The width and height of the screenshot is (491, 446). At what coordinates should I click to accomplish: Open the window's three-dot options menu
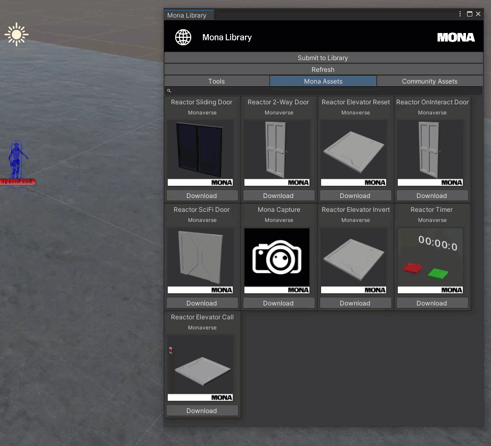[x=460, y=14]
